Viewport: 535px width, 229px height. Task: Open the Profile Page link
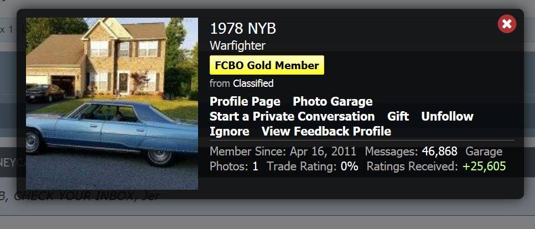point(245,102)
